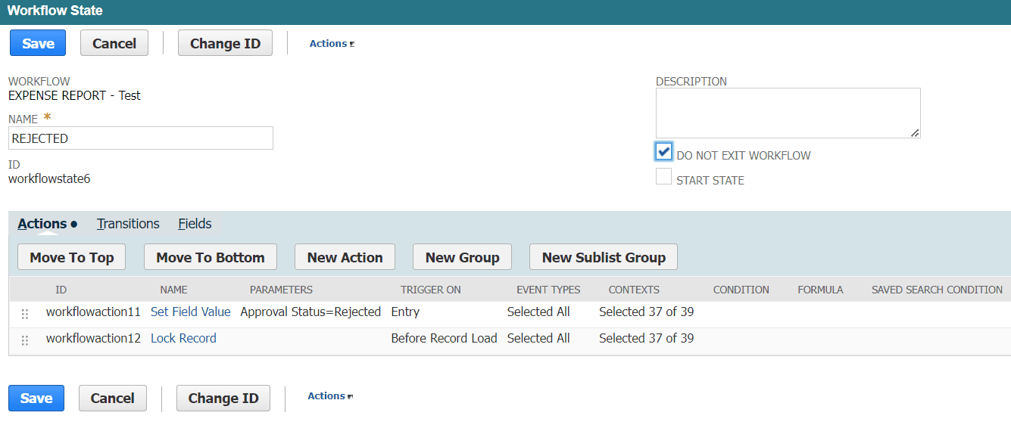Click the SAVED SEARCH CONDITION column header
The height and width of the screenshot is (428, 1011).
(937, 290)
